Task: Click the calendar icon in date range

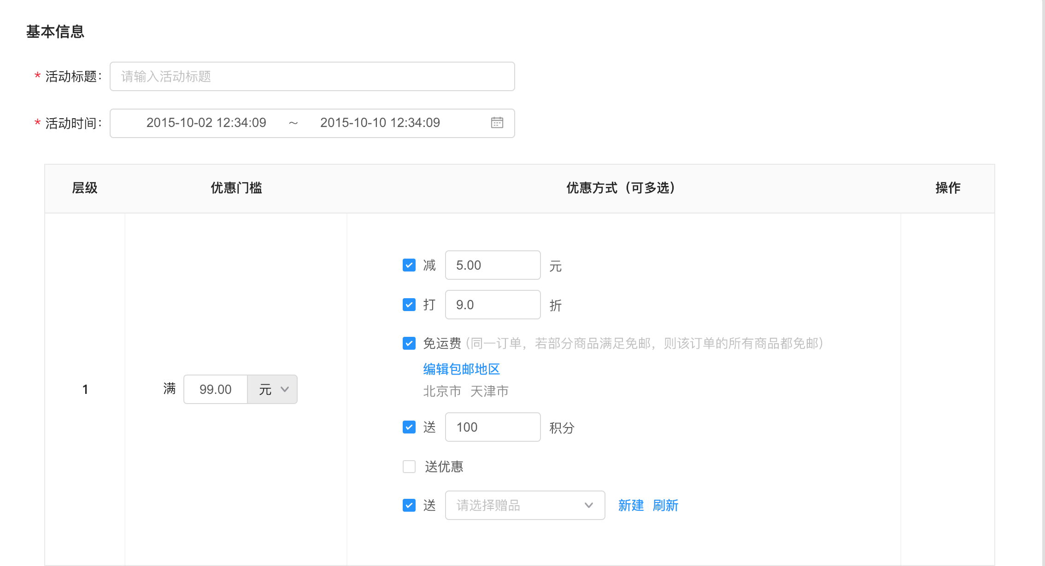Action: 497,123
